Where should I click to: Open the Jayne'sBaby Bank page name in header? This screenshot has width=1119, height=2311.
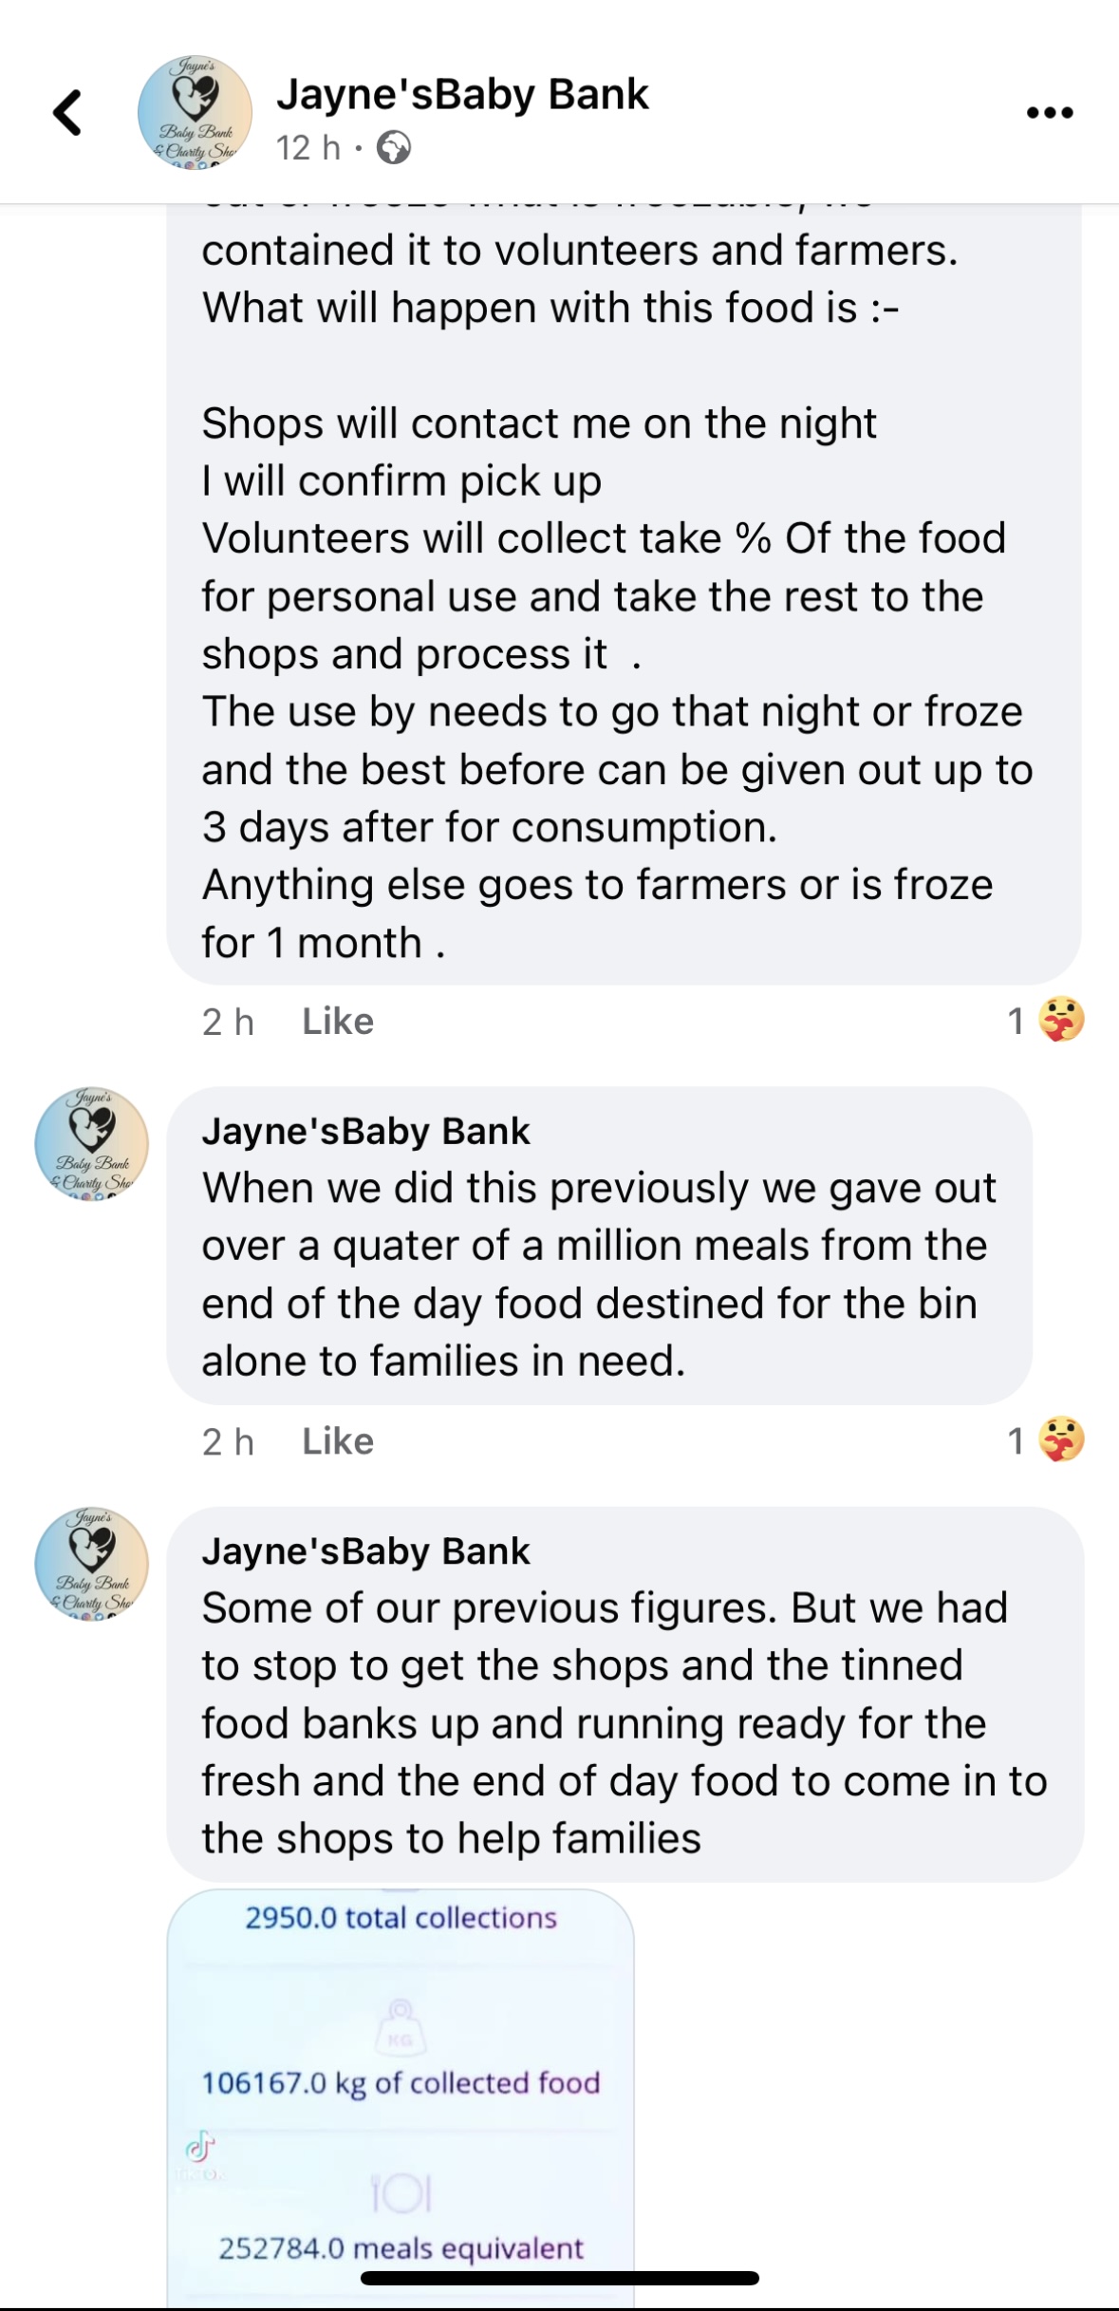click(462, 94)
